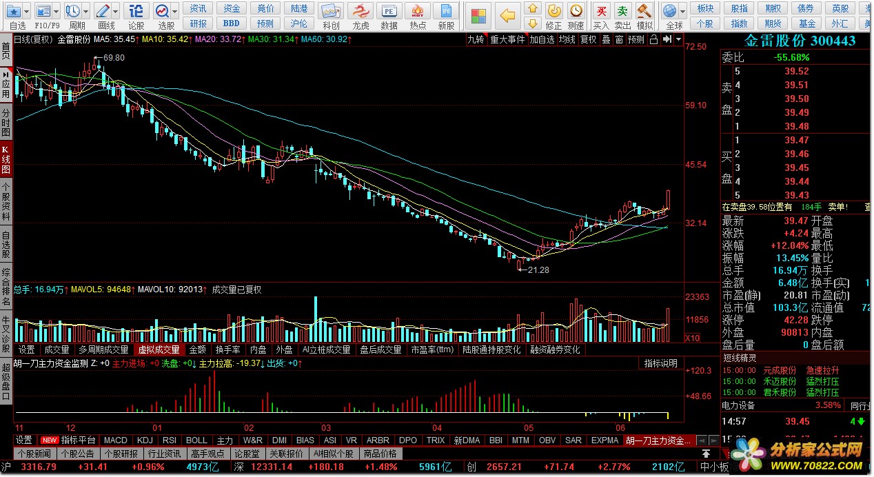Open the 全球 globe markets icon
This screenshot has height=477, width=874.
tap(669, 11)
